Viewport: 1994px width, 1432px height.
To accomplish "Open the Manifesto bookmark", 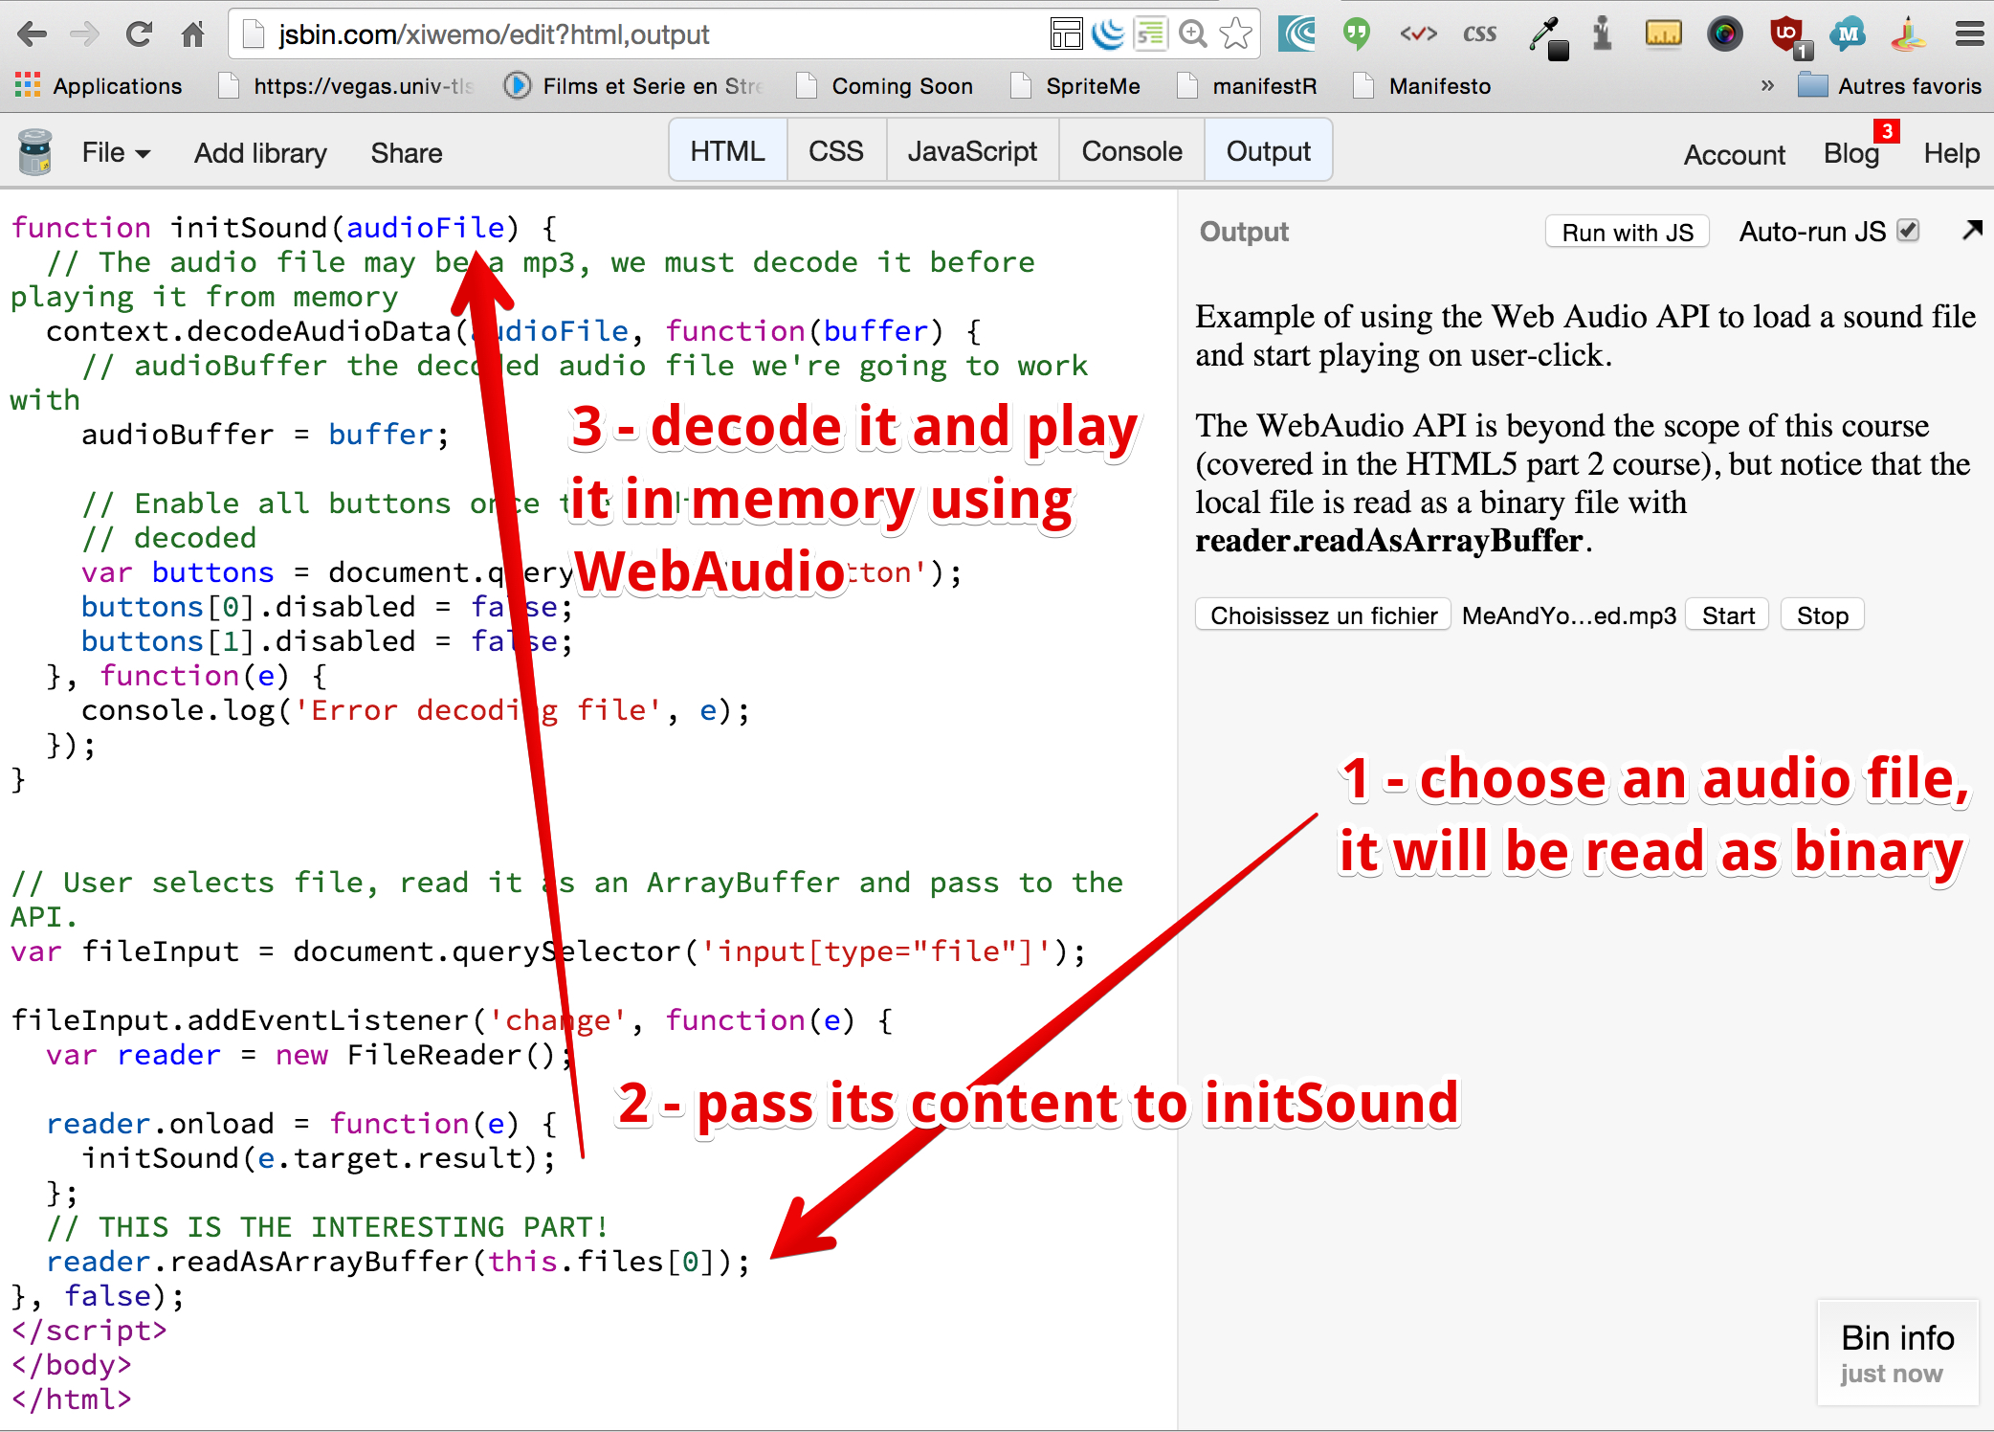I will tap(1423, 85).
